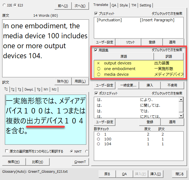Click the 挿入(I) insert button
Viewport: 189px width, 180px height.
(x=156, y=174)
